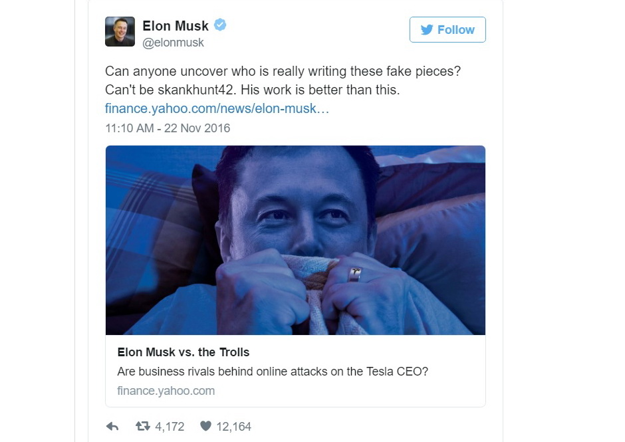625x442 pixels.
Task: Click the retweet icon
Action: [x=143, y=427]
